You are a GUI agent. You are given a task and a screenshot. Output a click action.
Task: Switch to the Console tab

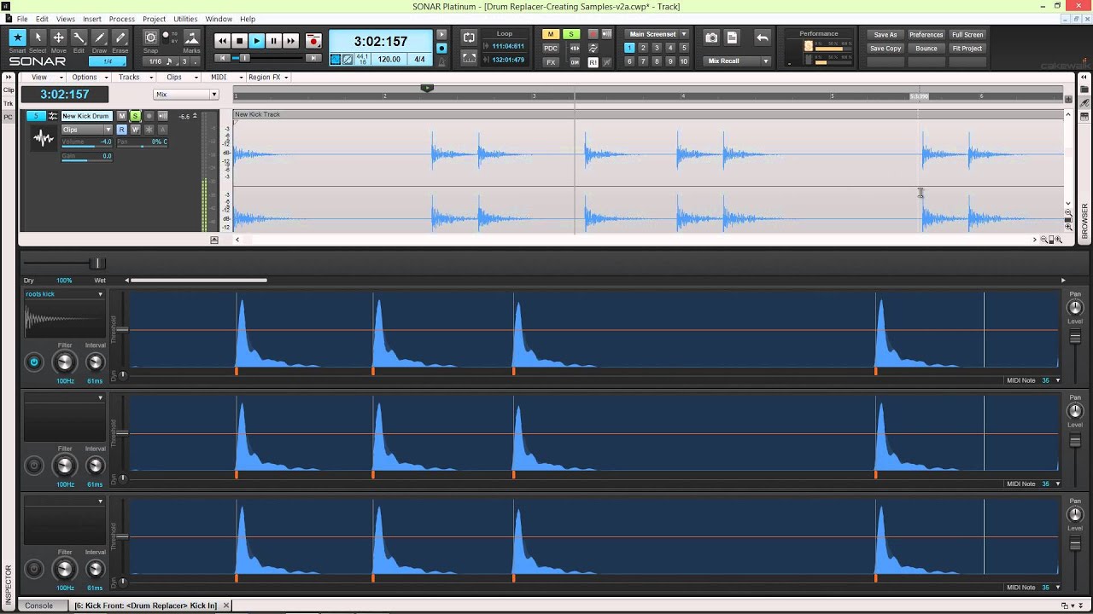tap(38, 605)
